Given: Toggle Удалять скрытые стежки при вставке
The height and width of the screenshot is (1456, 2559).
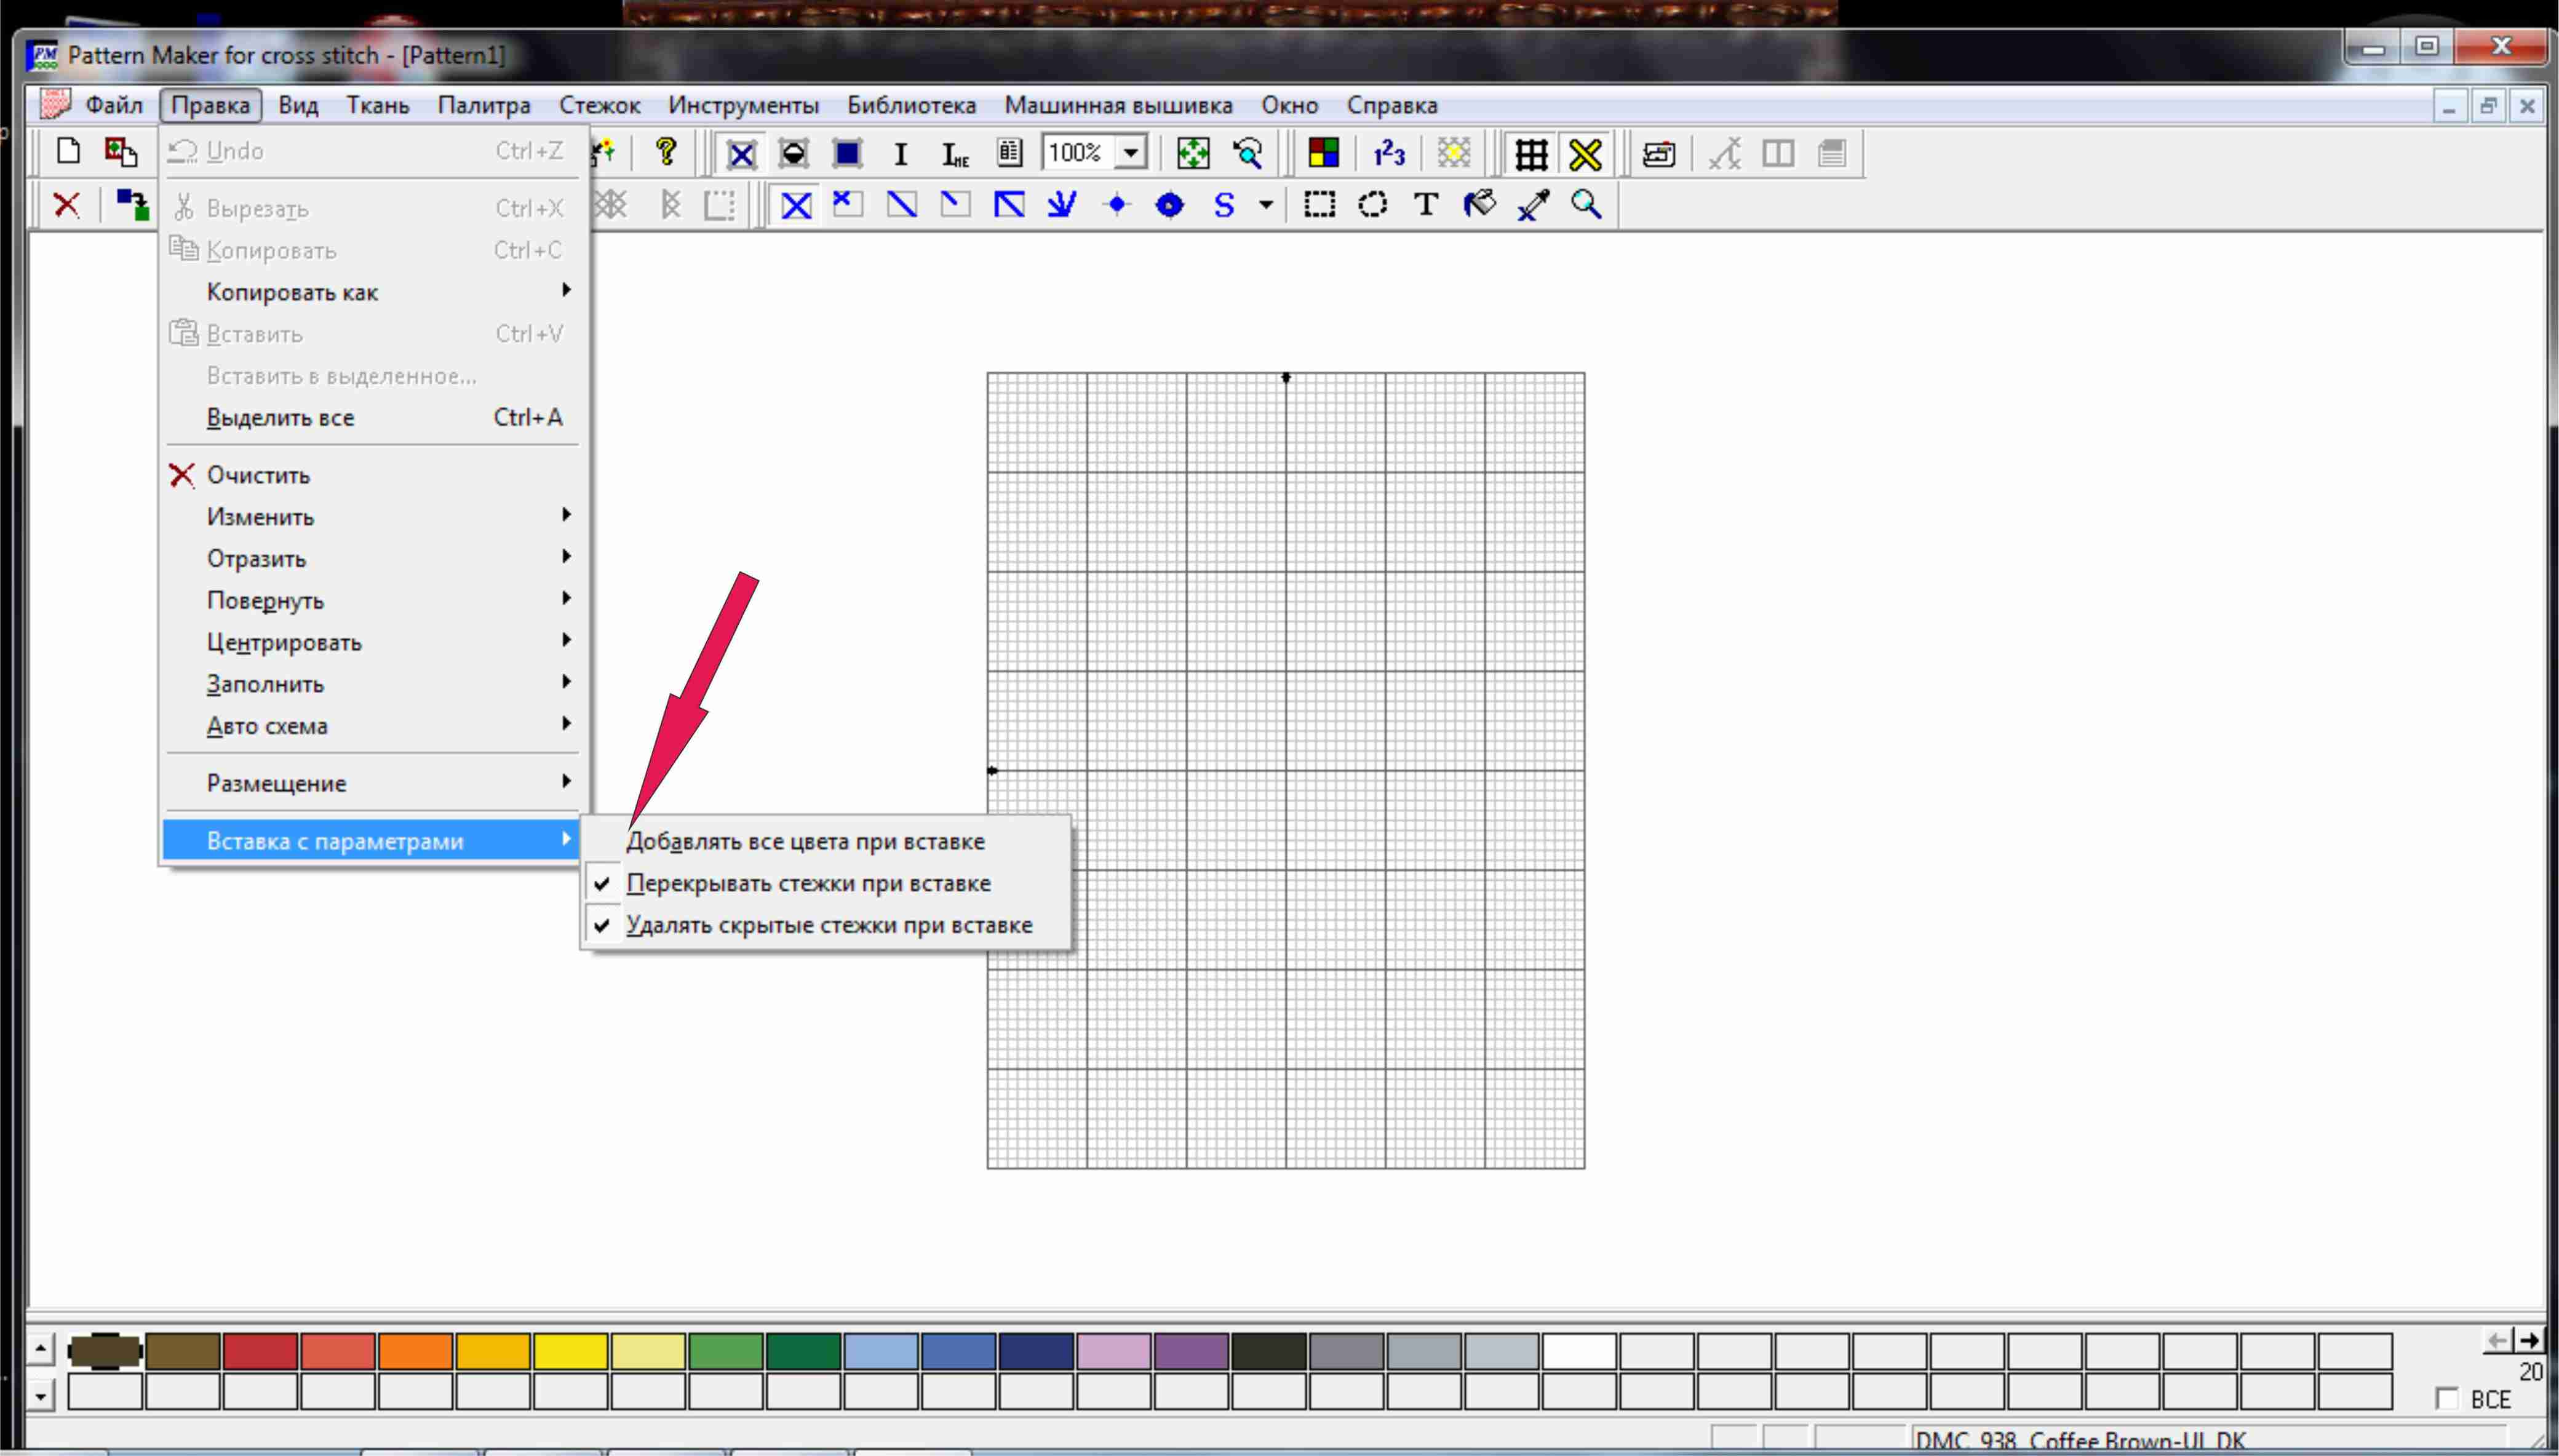Looking at the screenshot, I should [828, 925].
